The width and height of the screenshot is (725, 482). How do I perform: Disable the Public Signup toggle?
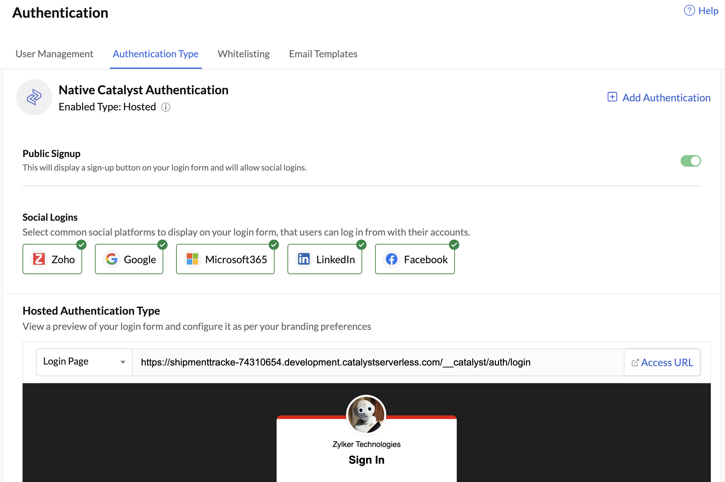point(691,161)
